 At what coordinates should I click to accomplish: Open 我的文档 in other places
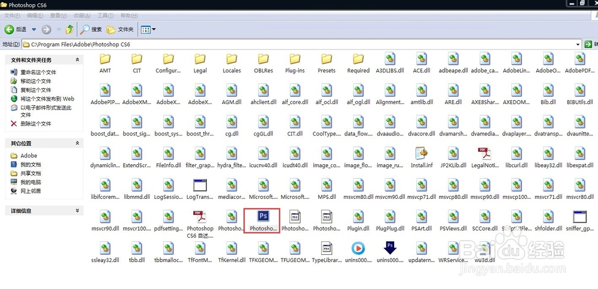pyautogui.click(x=30, y=164)
